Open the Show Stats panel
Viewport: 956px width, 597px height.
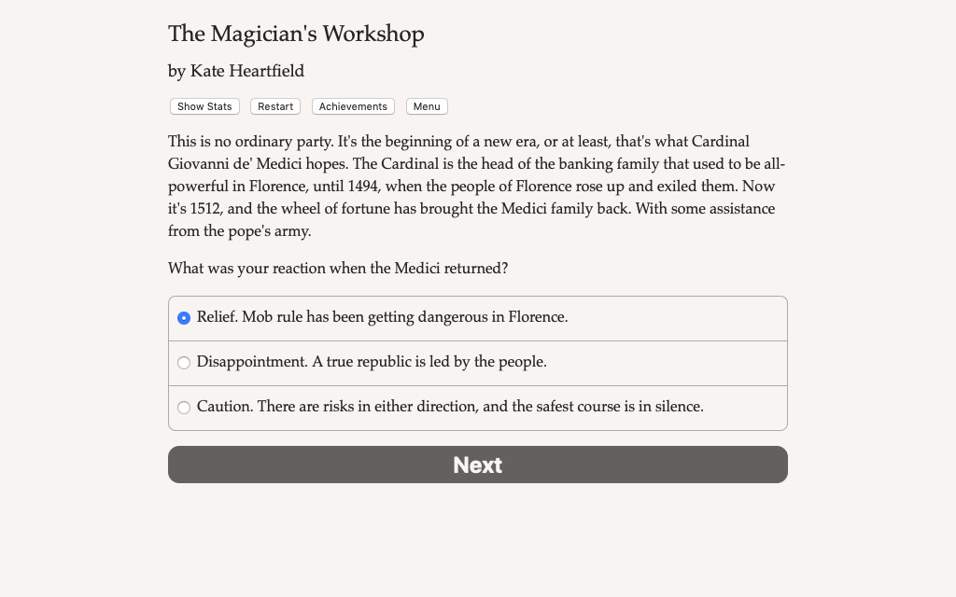pos(204,106)
